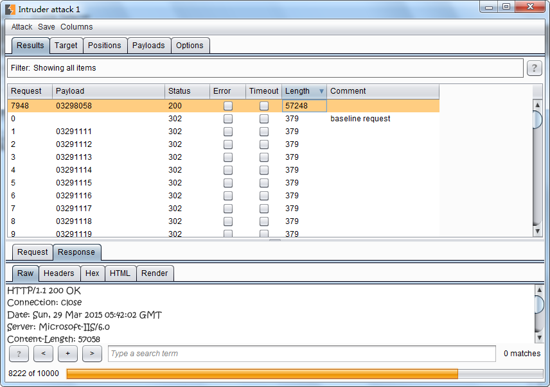Image resolution: width=550 pixels, height=387 pixels.
Task: Click the Burp Intruder lightning icon in title bar
Action: pyautogui.click(x=10, y=10)
